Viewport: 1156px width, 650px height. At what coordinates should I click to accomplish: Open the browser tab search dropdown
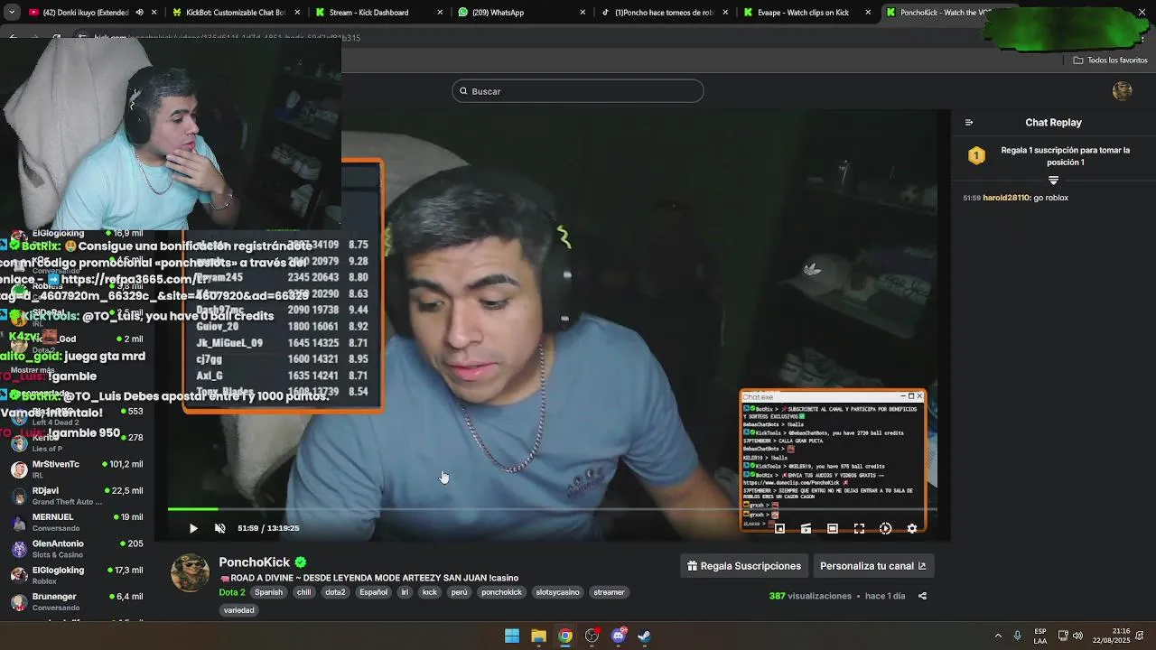[11, 13]
